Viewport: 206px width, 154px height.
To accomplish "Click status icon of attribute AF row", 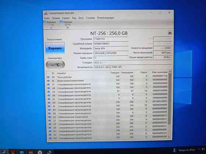I will [x=49, y=106].
